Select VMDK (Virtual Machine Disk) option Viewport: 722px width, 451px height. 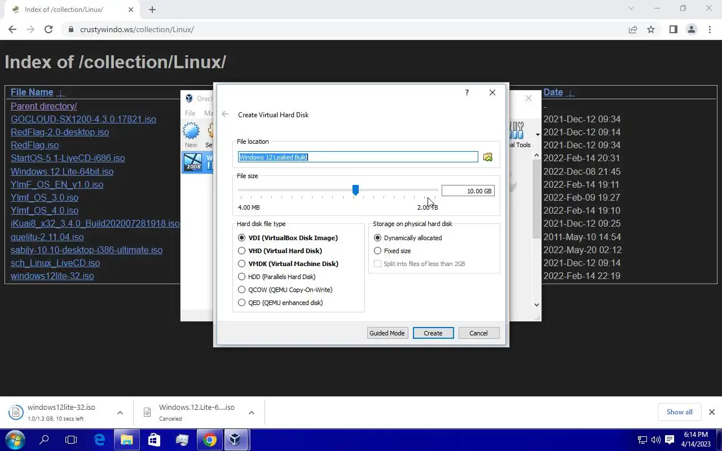288,264
